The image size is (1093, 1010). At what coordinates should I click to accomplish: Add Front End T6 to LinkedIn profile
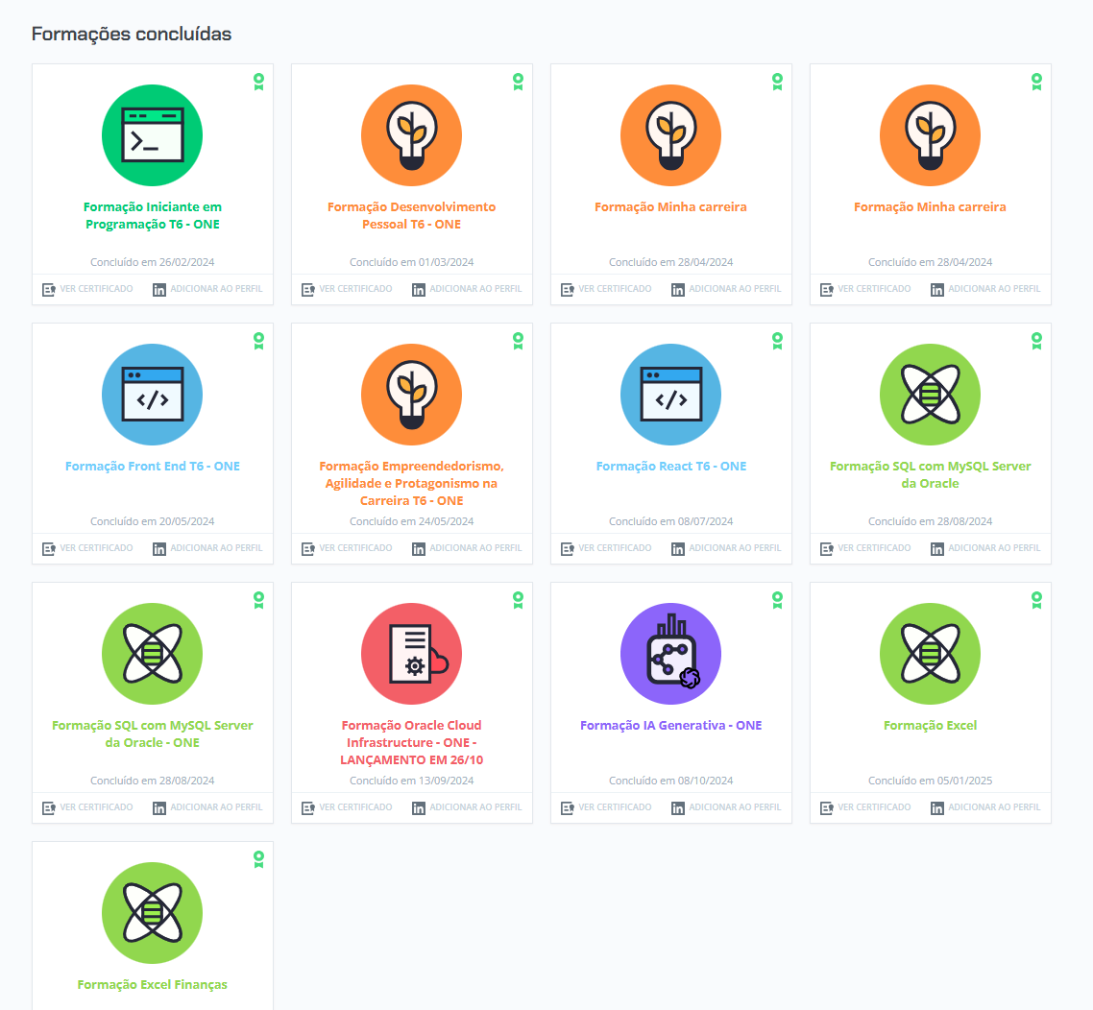207,548
